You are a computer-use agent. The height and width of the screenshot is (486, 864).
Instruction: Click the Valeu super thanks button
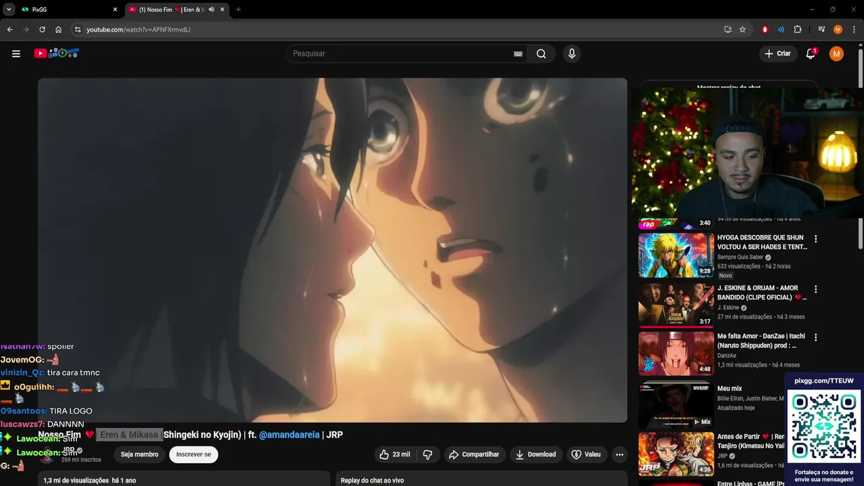pyautogui.click(x=586, y=454)
